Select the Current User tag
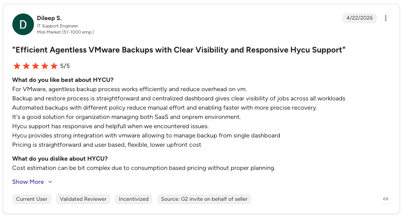 tap(32, 199)
